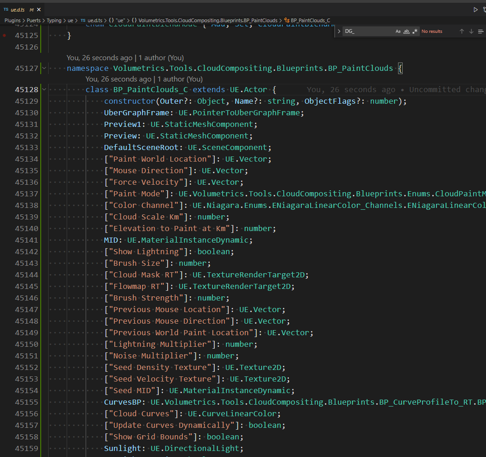Toggle regular expression search mode
Screen dimensions: 486x457
point(414,31)
